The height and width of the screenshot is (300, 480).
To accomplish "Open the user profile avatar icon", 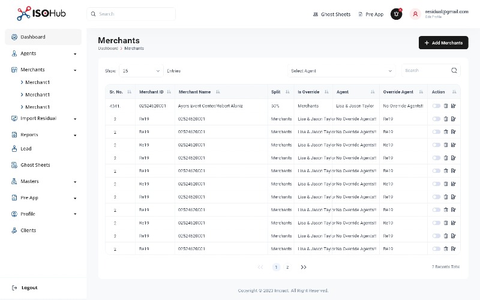I will pyautogui.click(x=415, y=14).
